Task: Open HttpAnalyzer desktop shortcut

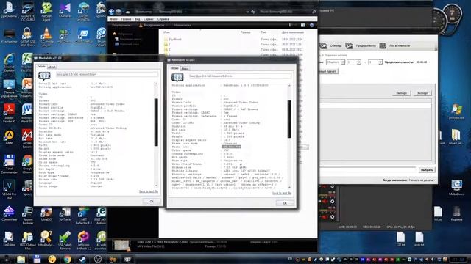Action: coord(46,238)
